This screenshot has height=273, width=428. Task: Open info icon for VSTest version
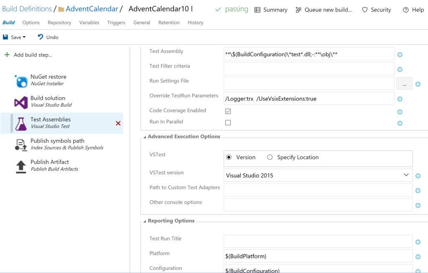(x=418, y=176)
